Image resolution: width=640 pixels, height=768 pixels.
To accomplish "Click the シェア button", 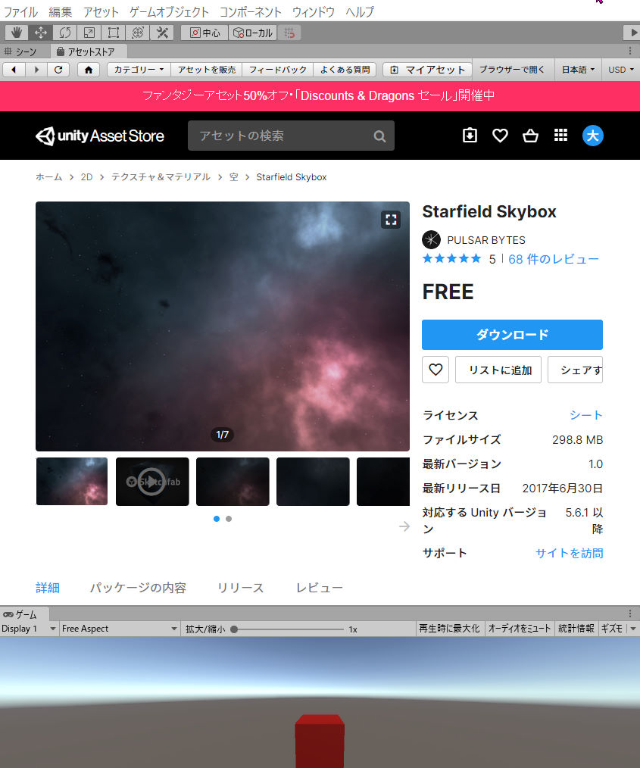I will coord(576,370).
